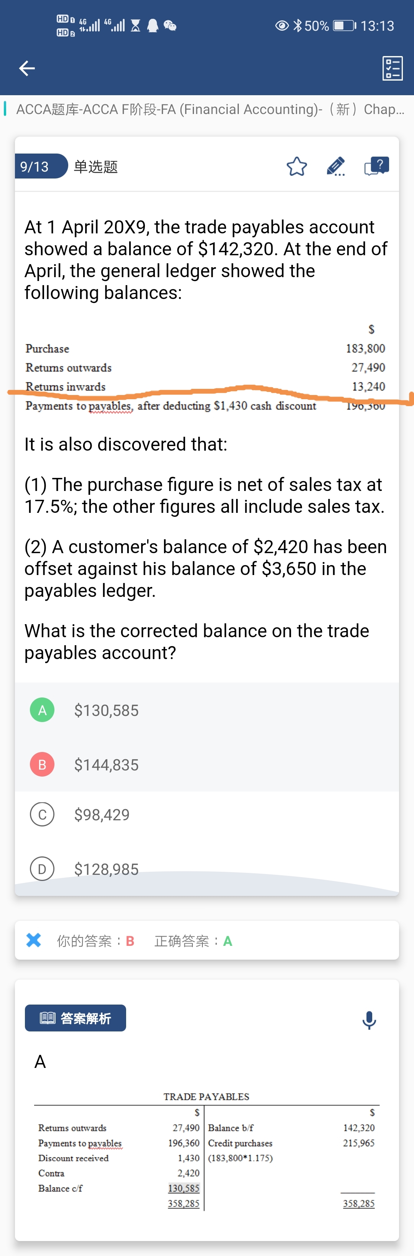414x1256 pixels.
Task: Tap the WeChat notification icon in status bar
Action: [x=170, y=25]
